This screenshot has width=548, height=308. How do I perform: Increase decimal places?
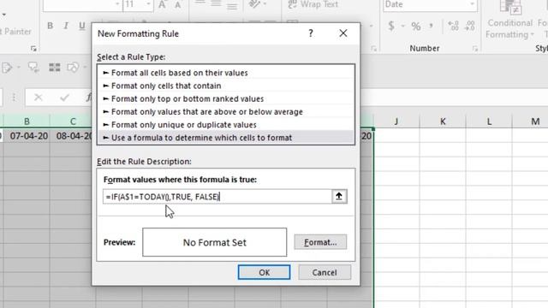[x=453, y=26]
